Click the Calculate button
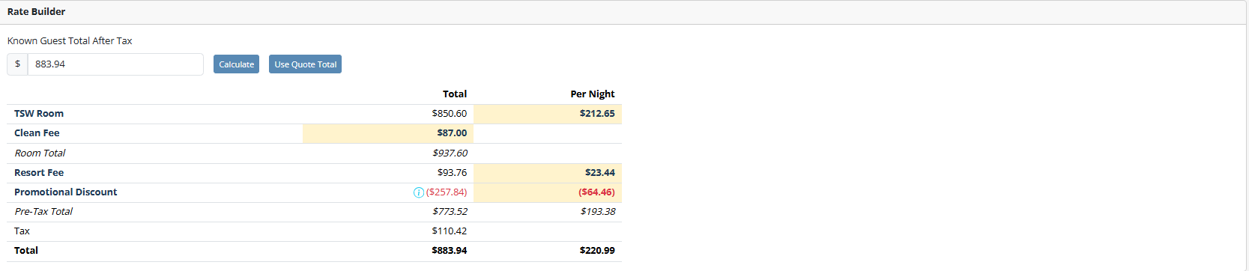1249x271 pixels. (x=236, y=64)
